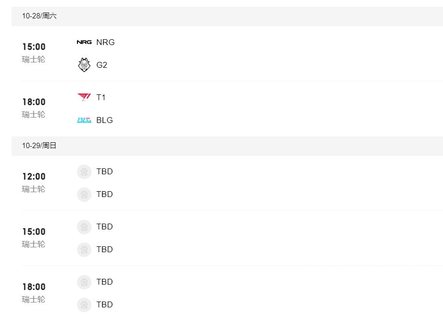The image size is (443, 318).
Task: Click second TBD icon of Sunday 15:00 match
Action: pos(84,249)
